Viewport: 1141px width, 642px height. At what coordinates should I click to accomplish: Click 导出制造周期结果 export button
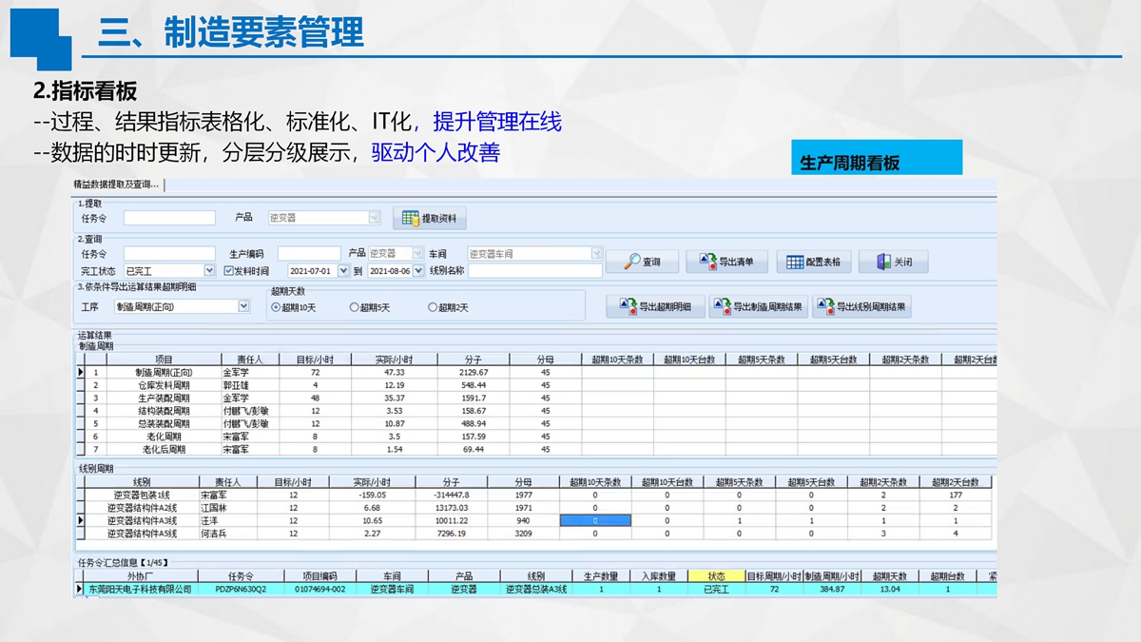point(758,307)
